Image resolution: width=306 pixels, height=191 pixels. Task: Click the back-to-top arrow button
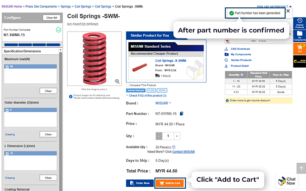(x=301, y=168)
